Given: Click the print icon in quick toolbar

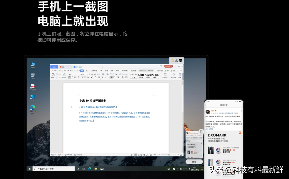Looking at the screenshot, I should pyautogui.click(x=65, y=71).
